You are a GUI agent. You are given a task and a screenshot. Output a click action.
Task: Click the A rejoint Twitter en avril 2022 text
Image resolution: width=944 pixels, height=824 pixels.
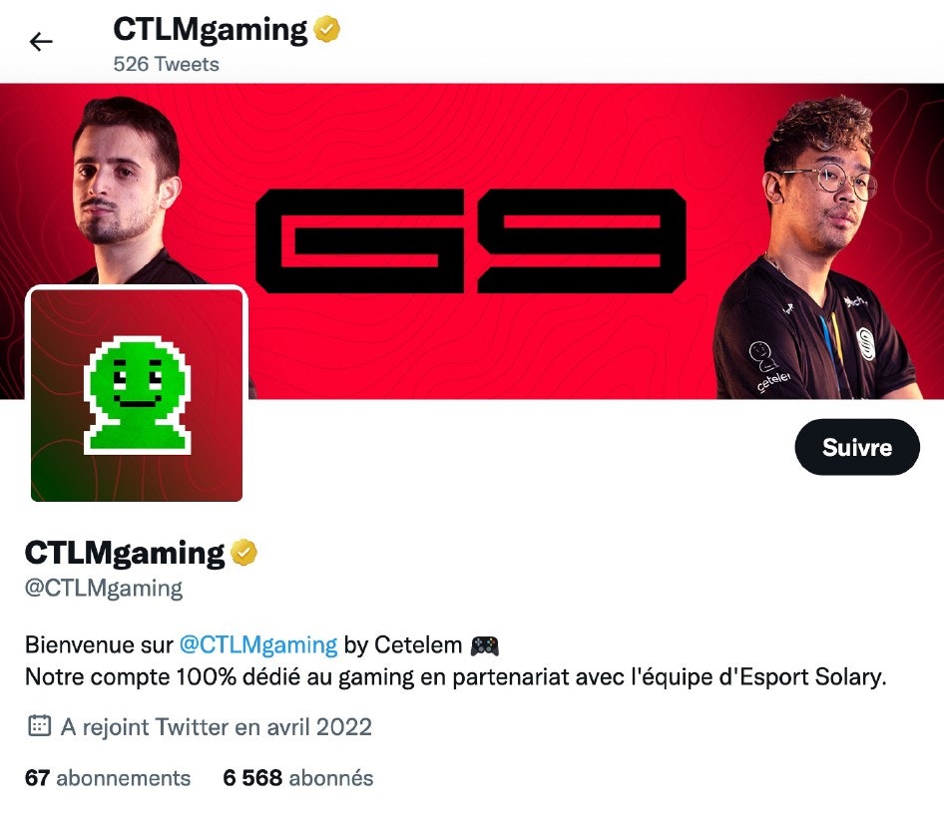click(x=217, y=726)
